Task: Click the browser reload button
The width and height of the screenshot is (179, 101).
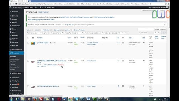Action: pos(16,4)
